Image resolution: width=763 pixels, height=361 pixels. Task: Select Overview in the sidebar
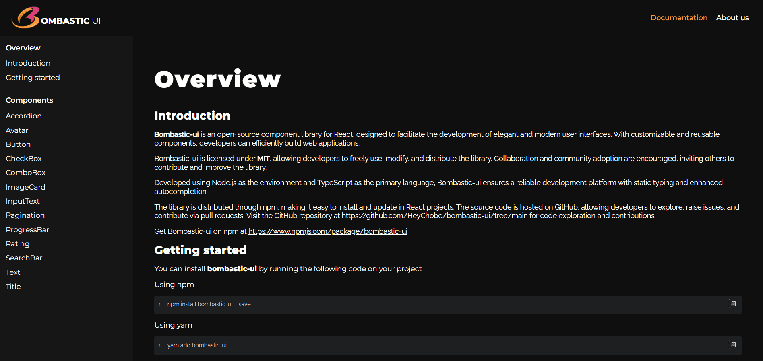point(23,47)
